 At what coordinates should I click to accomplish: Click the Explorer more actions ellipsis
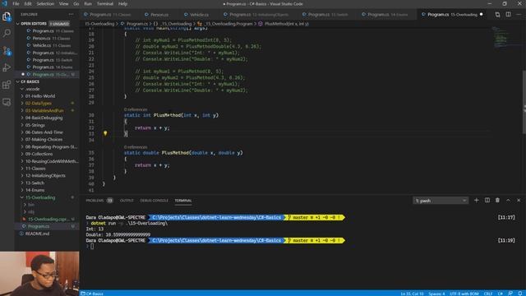tap(71, 15)
